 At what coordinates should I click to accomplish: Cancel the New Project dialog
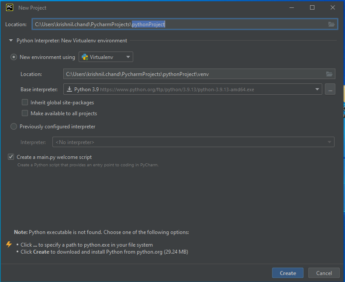tap(324, 273)
